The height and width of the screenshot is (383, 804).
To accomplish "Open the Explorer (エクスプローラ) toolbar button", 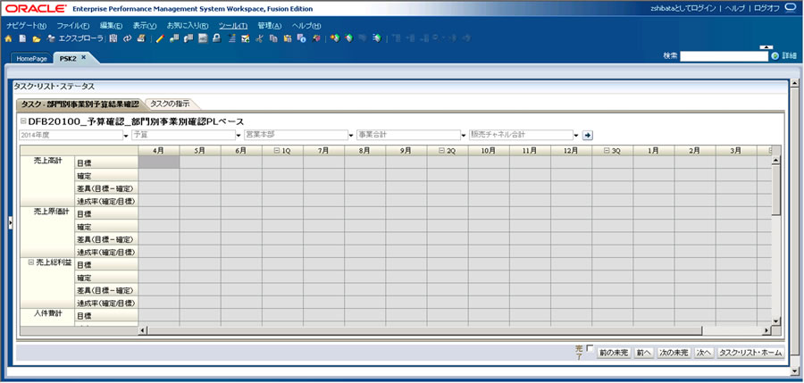I will tap(75, 39).
